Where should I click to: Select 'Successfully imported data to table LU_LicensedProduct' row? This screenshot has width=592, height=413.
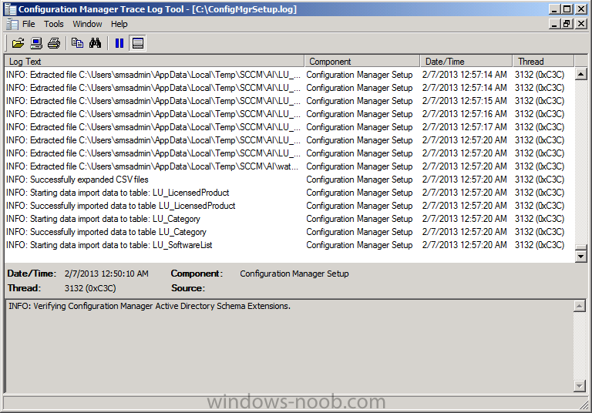[289, 206]
